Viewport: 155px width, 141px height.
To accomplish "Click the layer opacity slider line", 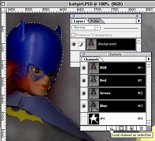I will click(121, 28).
